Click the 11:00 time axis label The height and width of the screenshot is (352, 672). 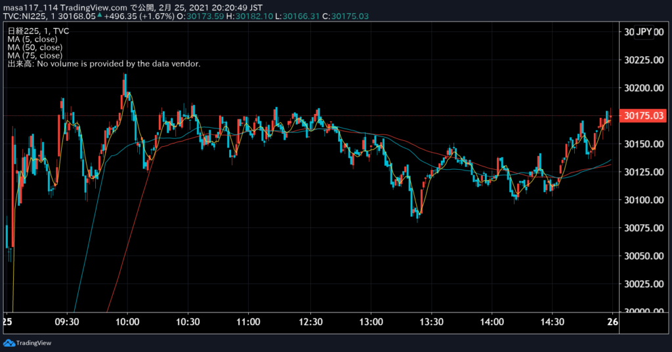tap(248, 322)
